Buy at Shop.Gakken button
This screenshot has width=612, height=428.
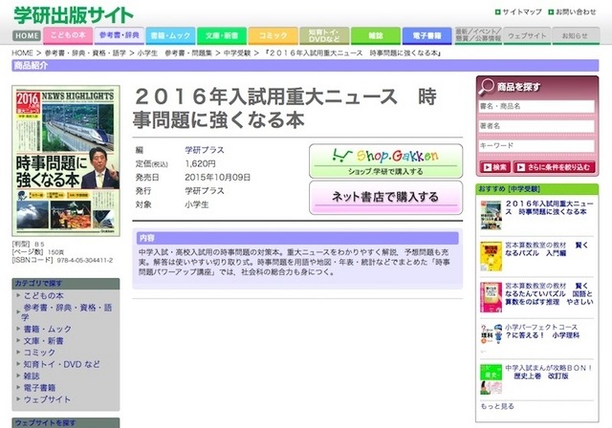pos(385,161)
